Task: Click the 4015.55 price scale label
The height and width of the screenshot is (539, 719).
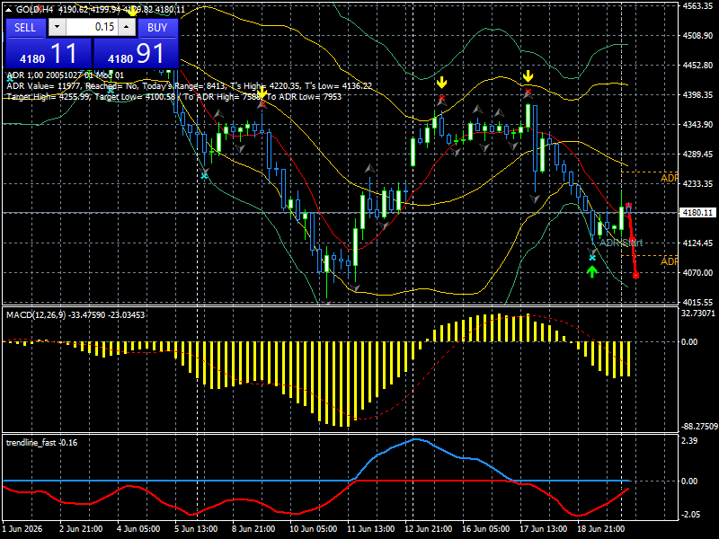Action: click(x=697, y=303)
